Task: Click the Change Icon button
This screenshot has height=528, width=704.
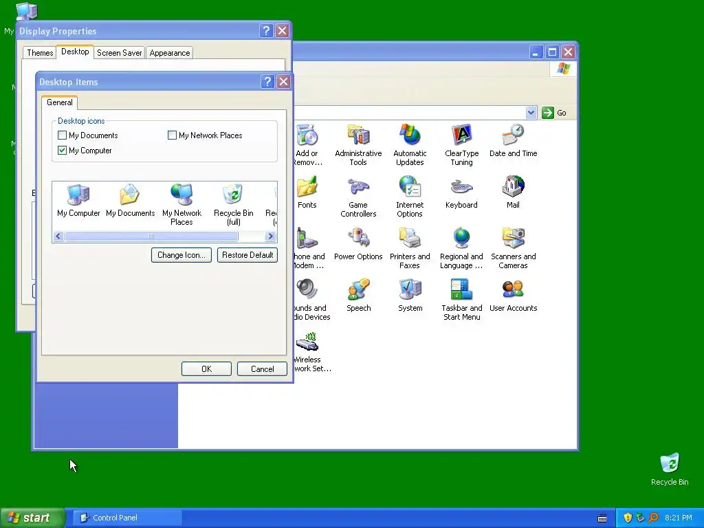Action: click(x=181, y=255)
